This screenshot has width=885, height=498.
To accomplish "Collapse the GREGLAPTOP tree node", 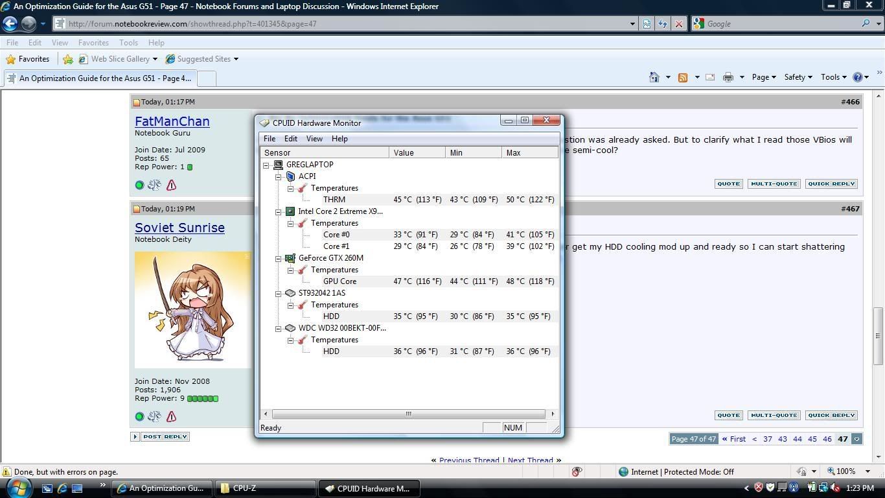I will pos(266,165).
